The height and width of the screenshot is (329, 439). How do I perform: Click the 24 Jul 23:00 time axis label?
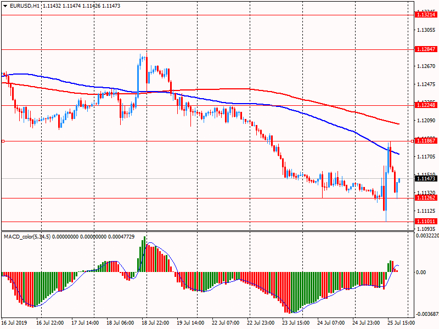tap(366, 322)
